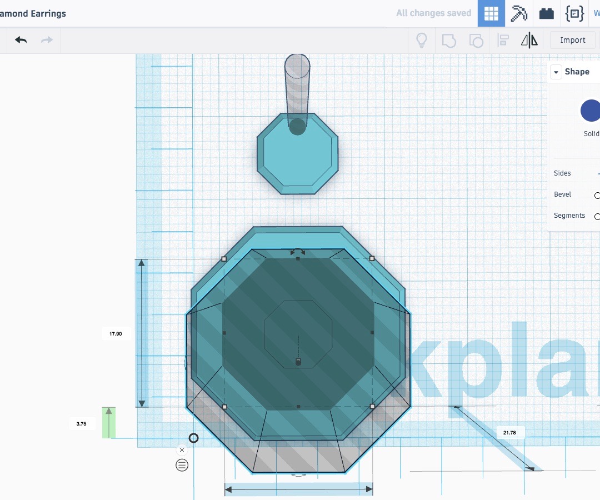Image resolution: width=600 pixels, height=500 pixels.
Task: Dismiss the ruler with the X button
Action: pyautogui.click(x=182, y=449)
